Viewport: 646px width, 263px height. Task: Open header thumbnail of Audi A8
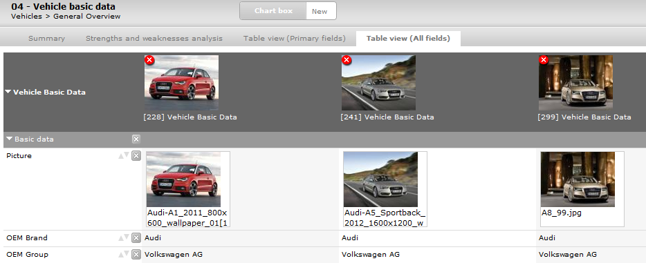coord(575,83)
